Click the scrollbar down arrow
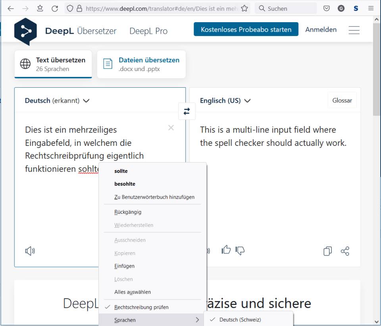 [377, 322]
